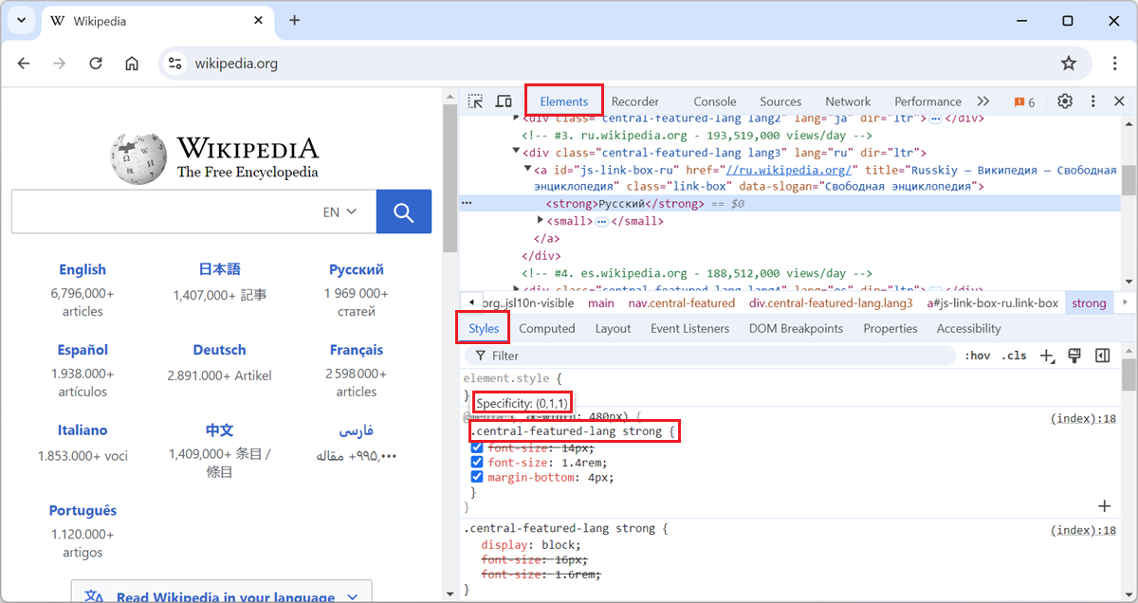Open a new browser tab
Screen dimensions: 1138x603
point(294,20)
